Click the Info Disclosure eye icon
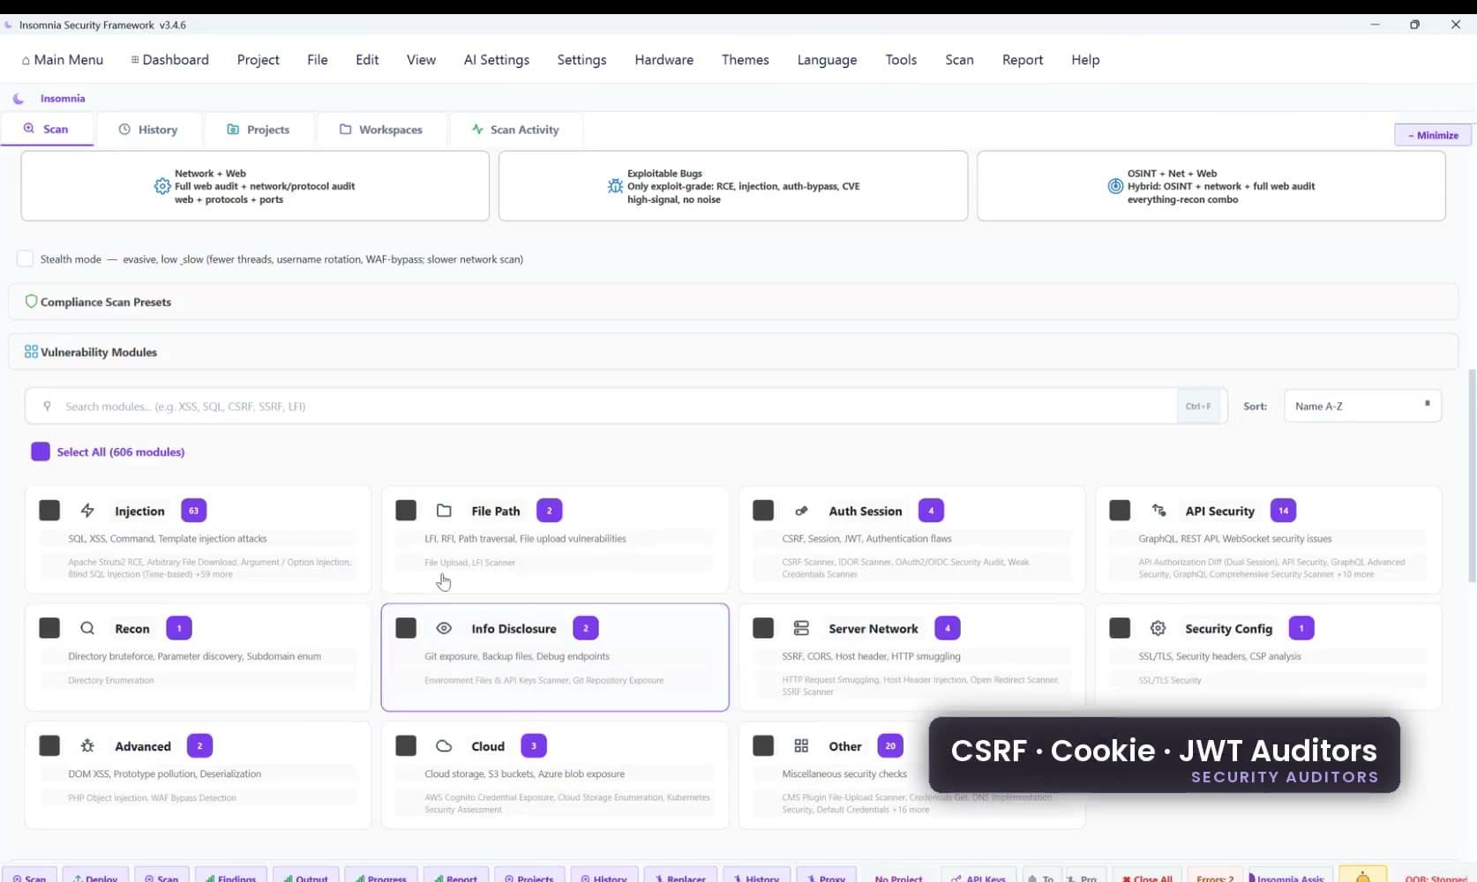 coord(444,628)
